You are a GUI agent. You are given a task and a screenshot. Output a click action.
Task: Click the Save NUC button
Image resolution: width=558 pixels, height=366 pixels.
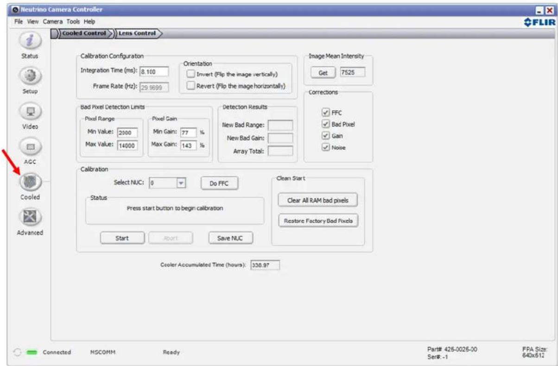(231, 238)
